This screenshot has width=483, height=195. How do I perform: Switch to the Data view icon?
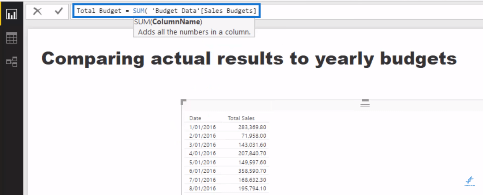11,38
